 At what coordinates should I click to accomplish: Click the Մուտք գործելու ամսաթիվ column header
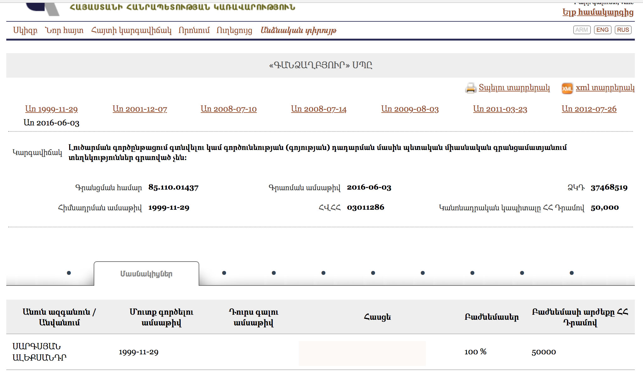click(161, 317)
